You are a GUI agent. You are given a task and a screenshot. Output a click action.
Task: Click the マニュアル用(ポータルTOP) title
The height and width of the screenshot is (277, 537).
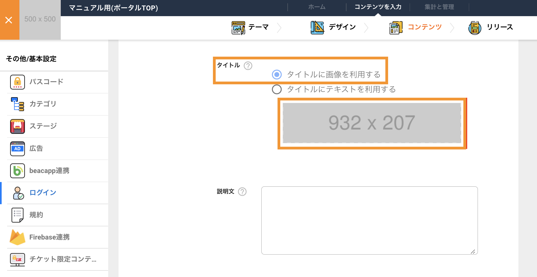(113, 8)
